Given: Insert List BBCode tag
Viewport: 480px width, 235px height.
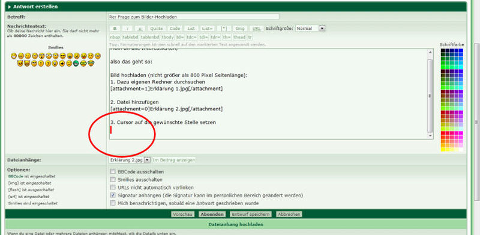Looking at the screenshot, I should coord(191,28).
